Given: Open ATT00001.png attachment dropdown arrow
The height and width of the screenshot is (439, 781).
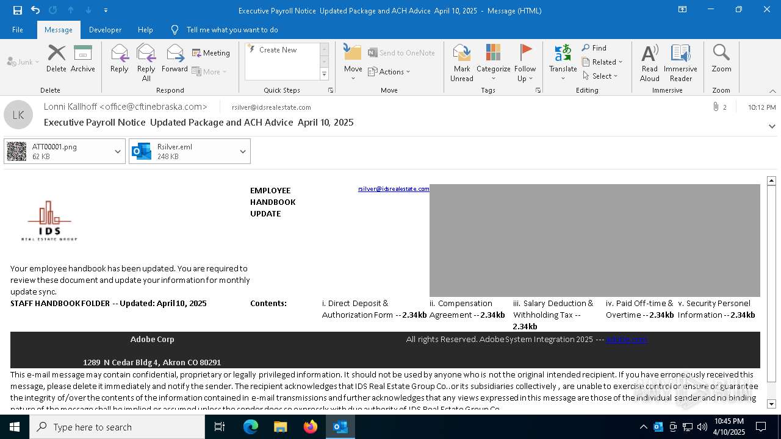Looking at the screenshot, I should click(x=118, y=151).
